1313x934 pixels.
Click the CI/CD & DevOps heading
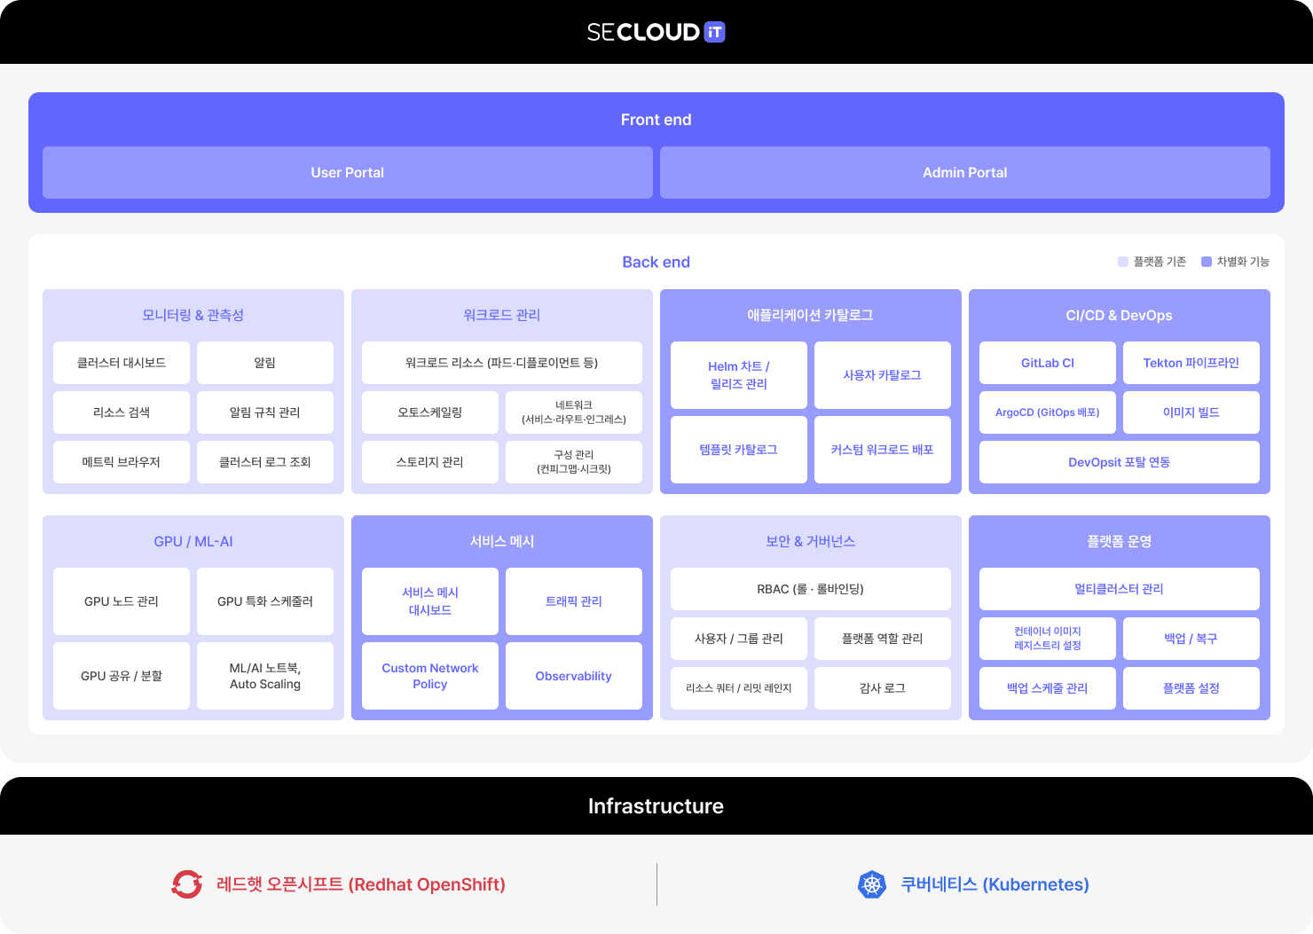[1120, 315]
